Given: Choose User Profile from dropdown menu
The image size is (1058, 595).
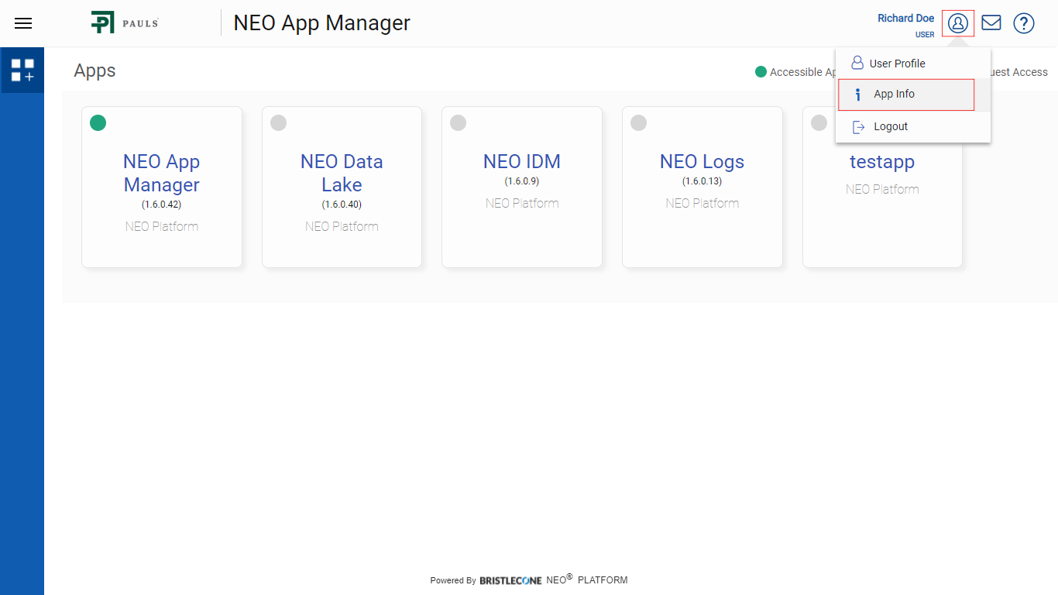Looking at the screenshot, I should (913, 64).
